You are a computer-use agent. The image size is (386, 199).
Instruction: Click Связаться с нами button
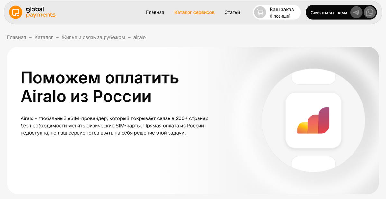[x=329, y=13]
